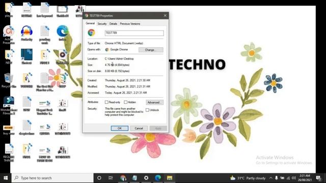Image resolution: width=326 pixels, height=183 pixels.
Task: Click the Chrome file icon in the Properties dialog
Action: pos(91,33)
